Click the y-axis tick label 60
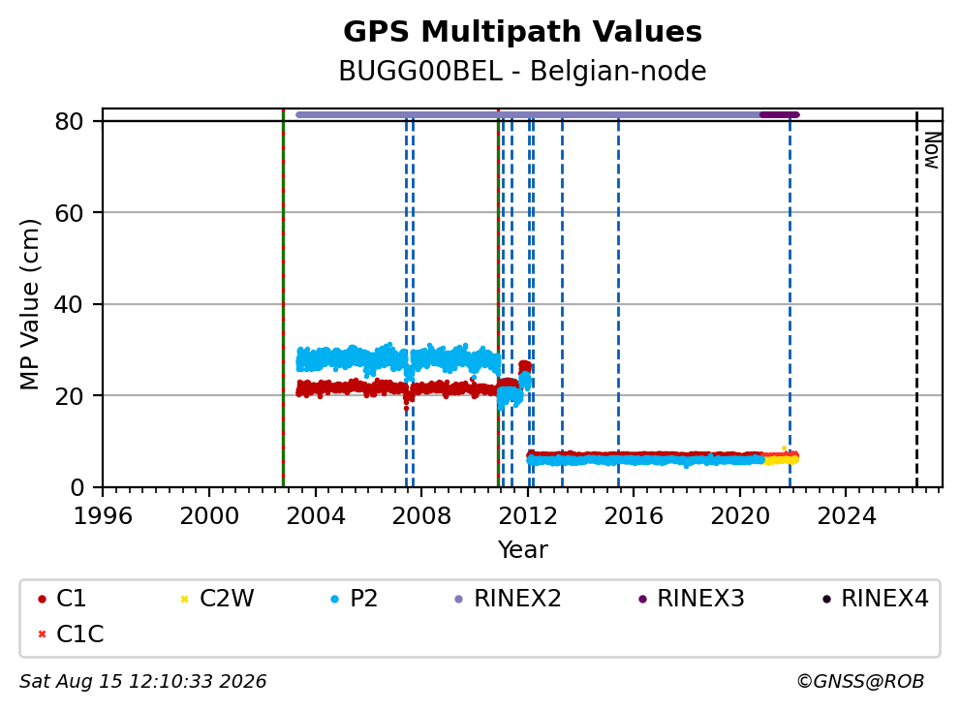961x711 pixels. click(x=69, y=213)
